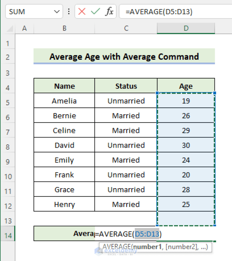Image resolution: width=232 pixels, height=261 pixels.
Task: Select all cells with corner triangle
Action: coord(10,29)
